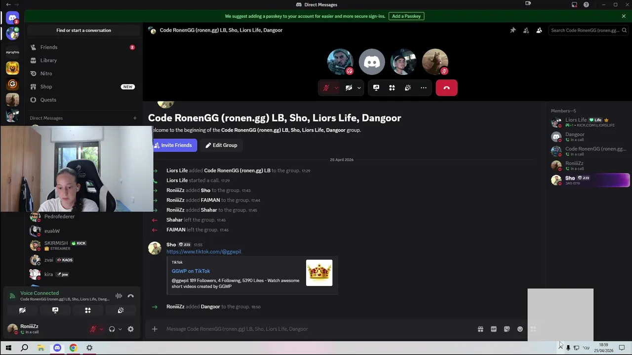Open microphone options arrow in call controls
Viewport: 632px width, 355px height.
pyautogui.click(x=336, y=88)
